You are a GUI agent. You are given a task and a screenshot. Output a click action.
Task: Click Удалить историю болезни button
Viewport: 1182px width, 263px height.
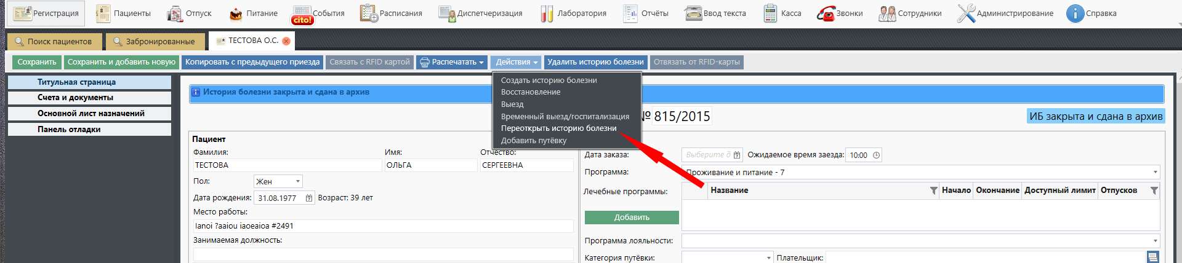coord(595,62)
